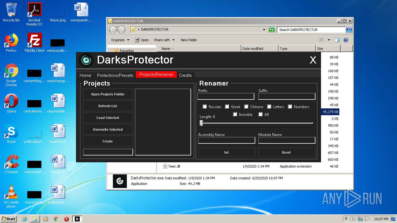This screenshot has height=223, width=397.
Task: Enable the Invisible checkbox
Action: point(235,114)
